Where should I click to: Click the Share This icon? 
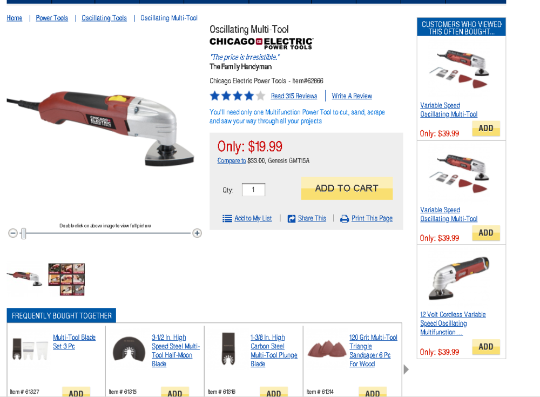tap(292, 219)
